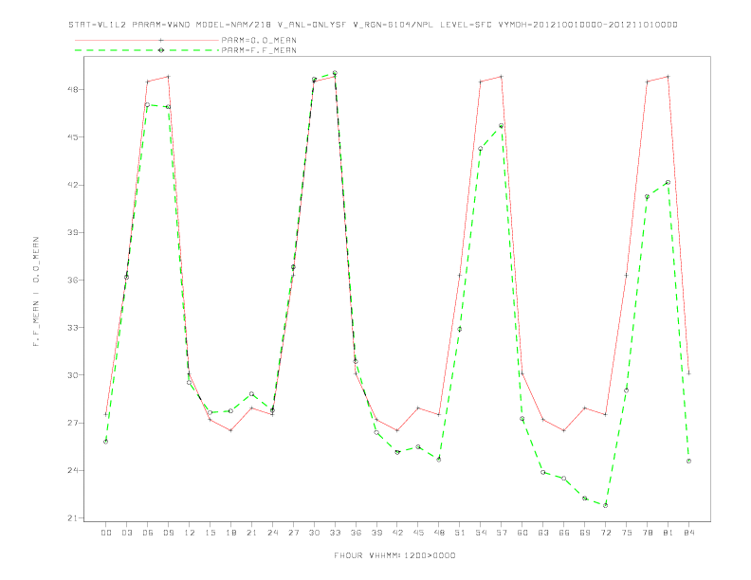Click the x-axis title FHOUR VHHMM:1200>0000
751x580 pixels.
pos(394,555)
